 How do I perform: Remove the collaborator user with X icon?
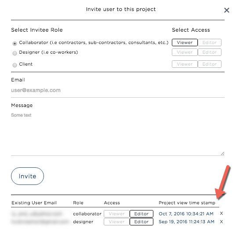[x=221, y=213]
